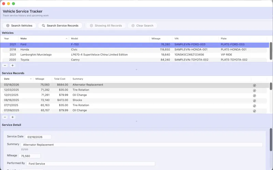Select the 12/01/2025 service record
Screen dimensions: 273x170
pos(134,95)
